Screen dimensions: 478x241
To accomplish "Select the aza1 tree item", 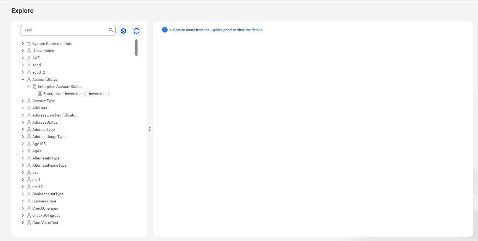I will tap(36, 180).
